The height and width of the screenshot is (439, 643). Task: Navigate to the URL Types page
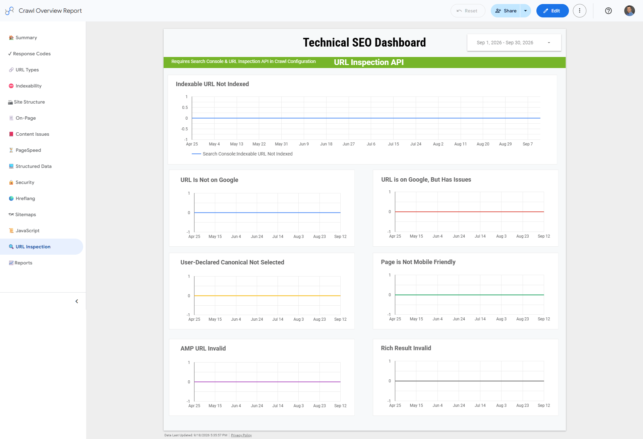pos(42,70)
